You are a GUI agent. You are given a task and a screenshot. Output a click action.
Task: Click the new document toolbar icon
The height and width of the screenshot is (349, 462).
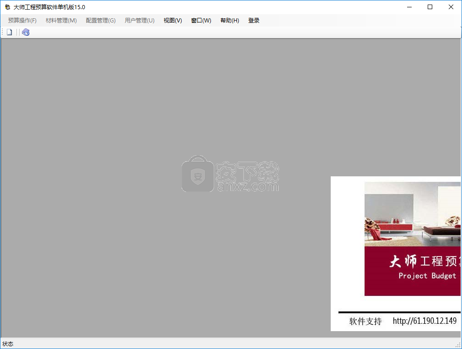10,32
